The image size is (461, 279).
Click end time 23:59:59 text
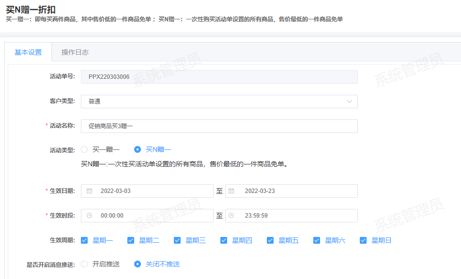coord(256,216)
